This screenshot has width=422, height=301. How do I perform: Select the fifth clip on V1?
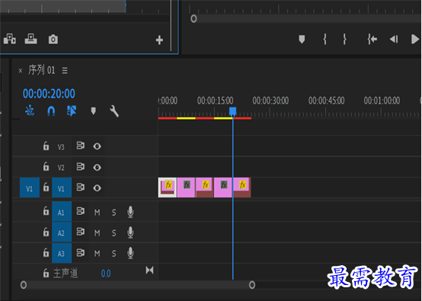point(242,187)
